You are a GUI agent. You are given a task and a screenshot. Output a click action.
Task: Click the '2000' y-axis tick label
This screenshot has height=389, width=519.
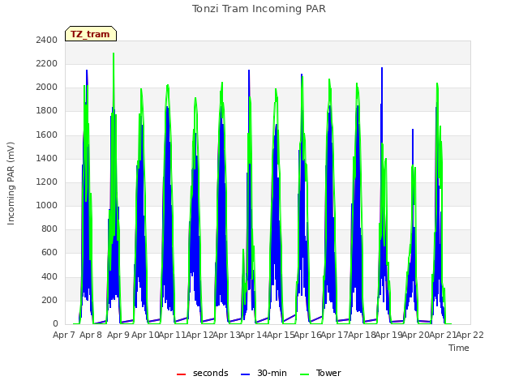tap(47, 88)
